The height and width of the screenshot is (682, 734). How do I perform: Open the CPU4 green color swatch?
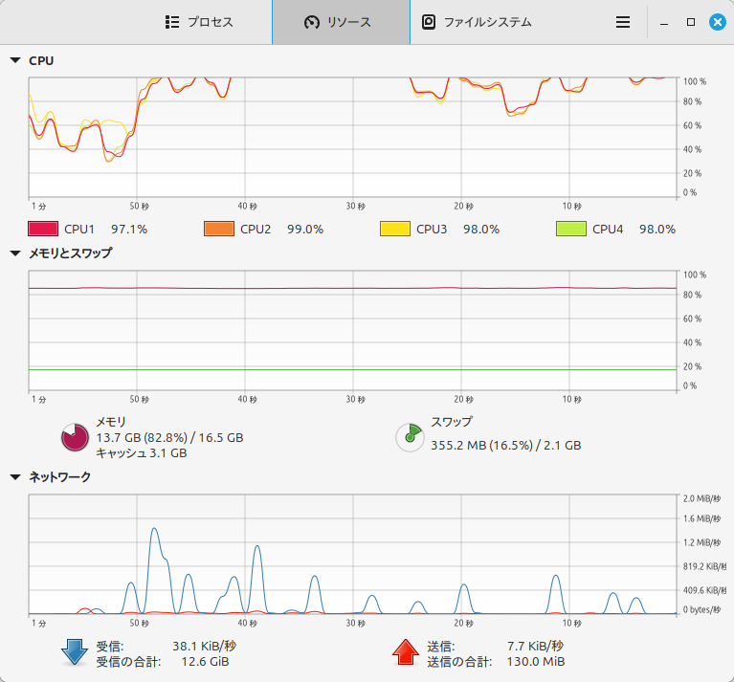pos(571,229)
